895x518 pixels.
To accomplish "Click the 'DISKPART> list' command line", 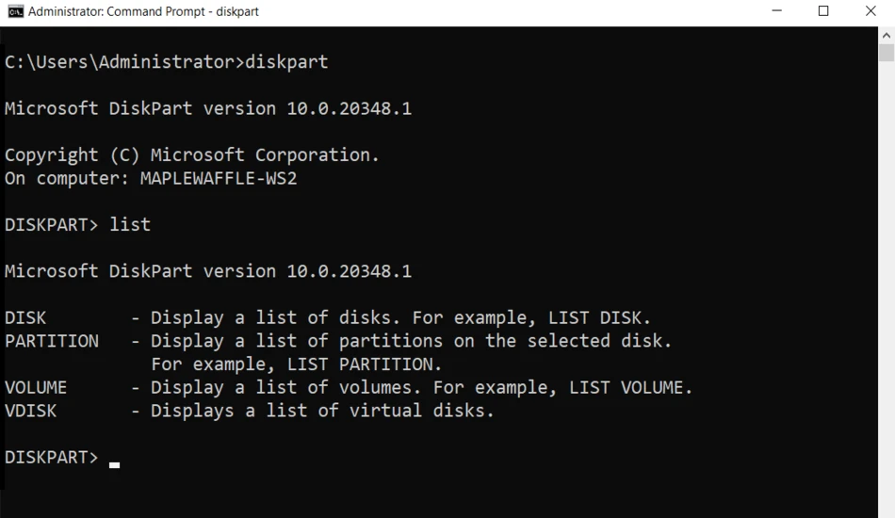I will click(77, 225).
